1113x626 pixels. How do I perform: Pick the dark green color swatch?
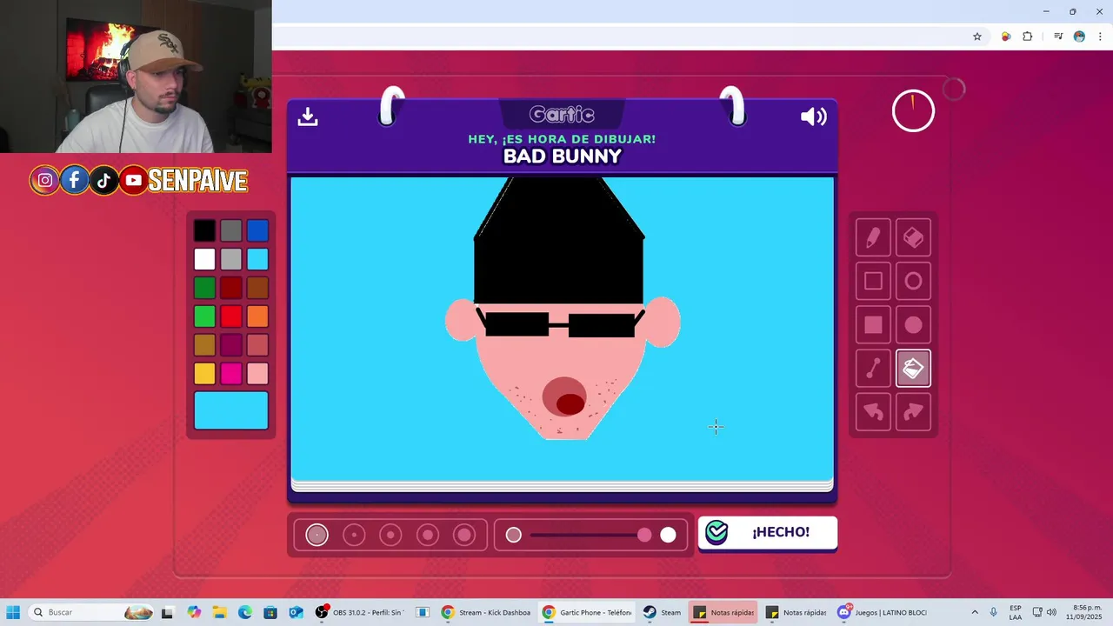[204, 288]
